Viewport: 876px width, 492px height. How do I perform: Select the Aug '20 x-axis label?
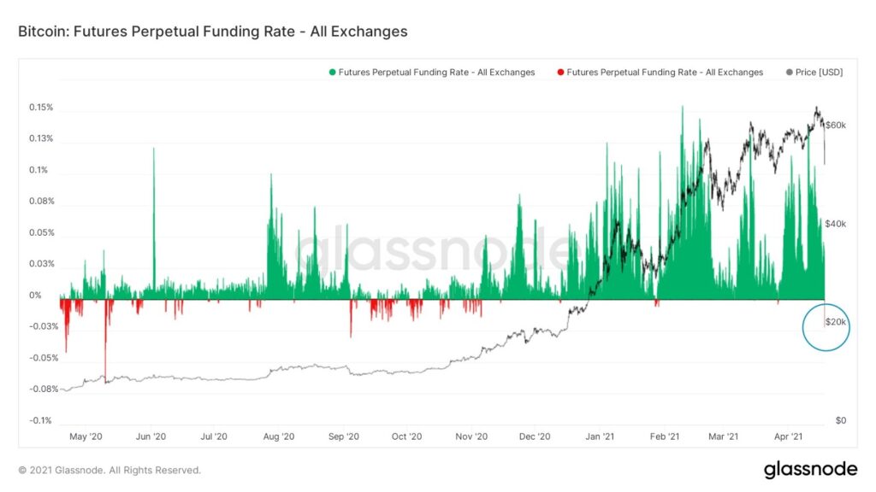(279, 436)
